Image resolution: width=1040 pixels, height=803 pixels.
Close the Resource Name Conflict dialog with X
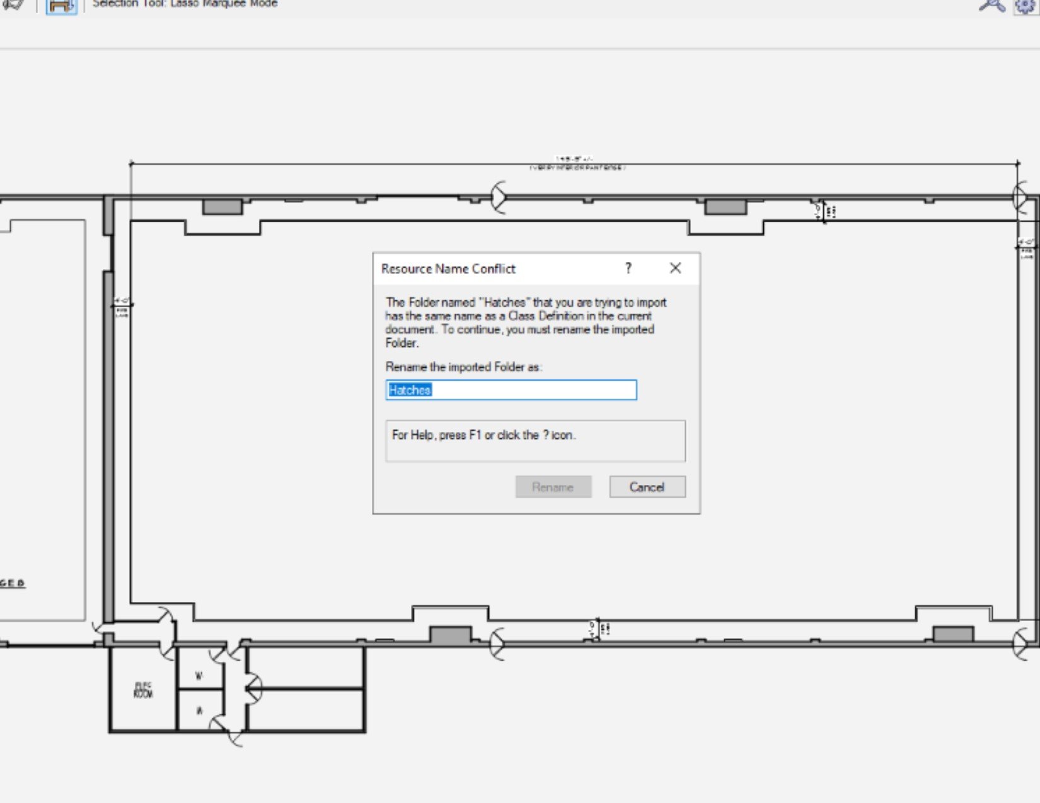click(x=675, y=268)
